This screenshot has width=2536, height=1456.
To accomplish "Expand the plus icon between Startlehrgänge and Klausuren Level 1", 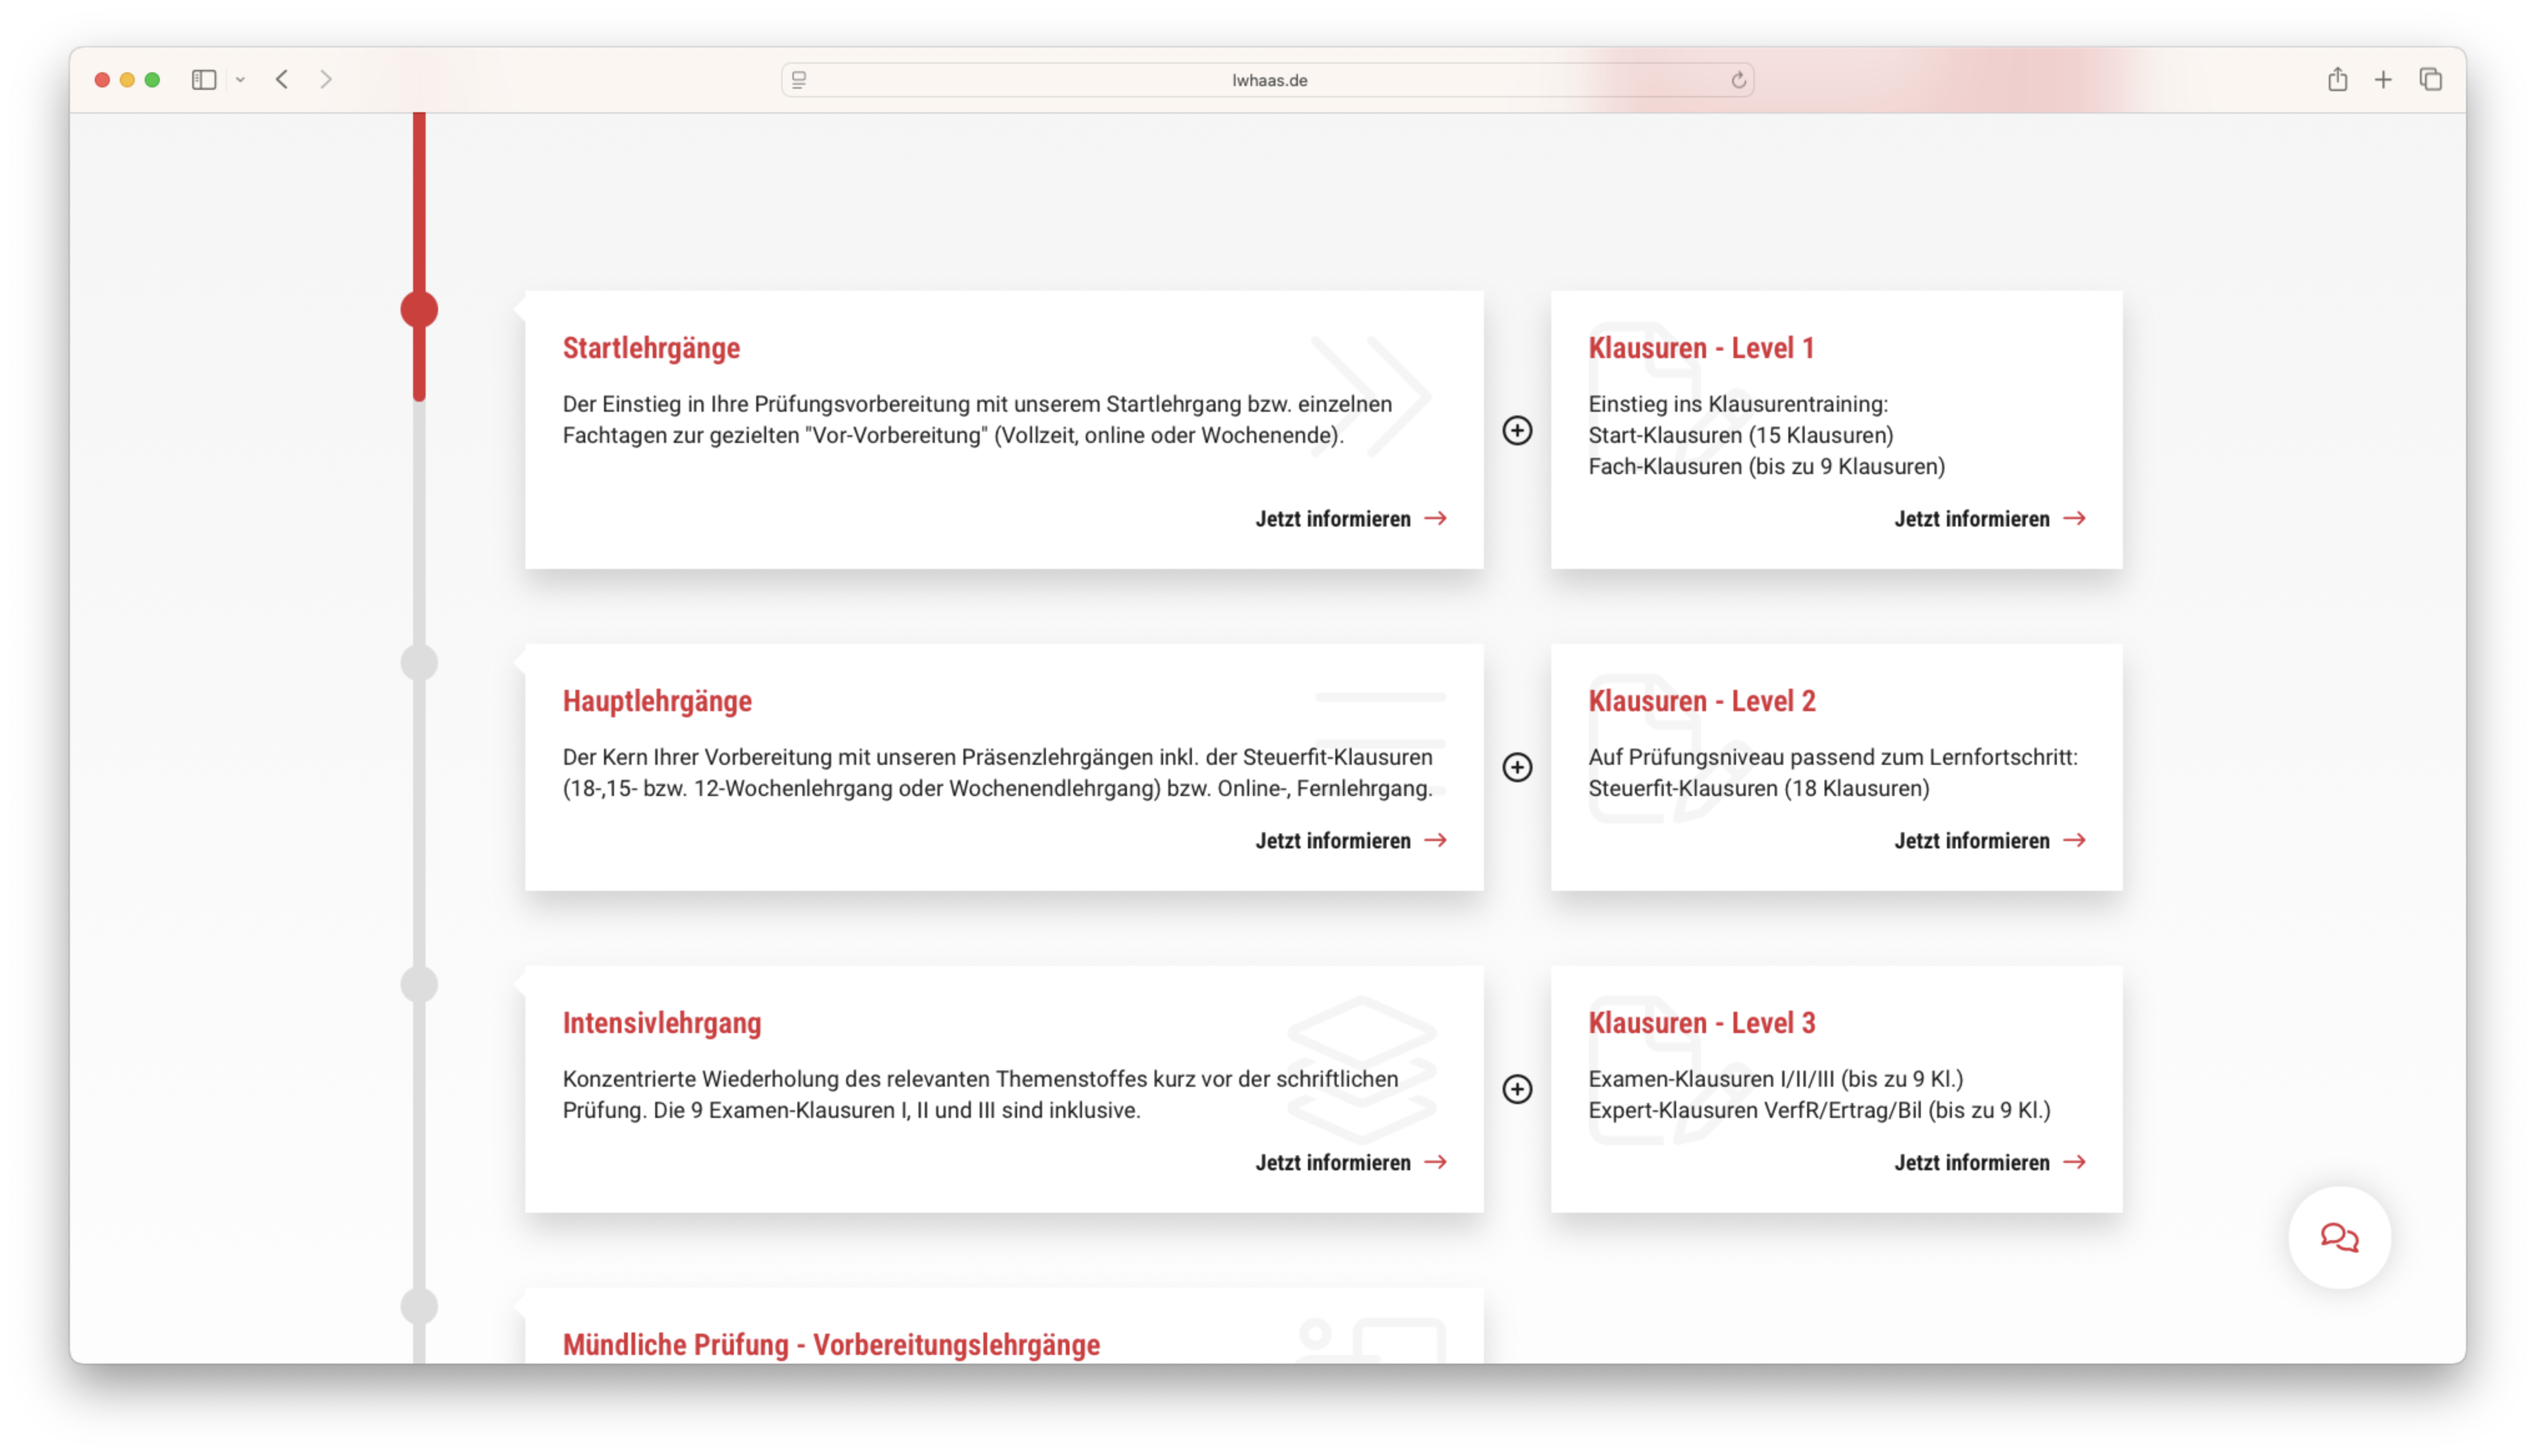I will tap(1517, 430).
